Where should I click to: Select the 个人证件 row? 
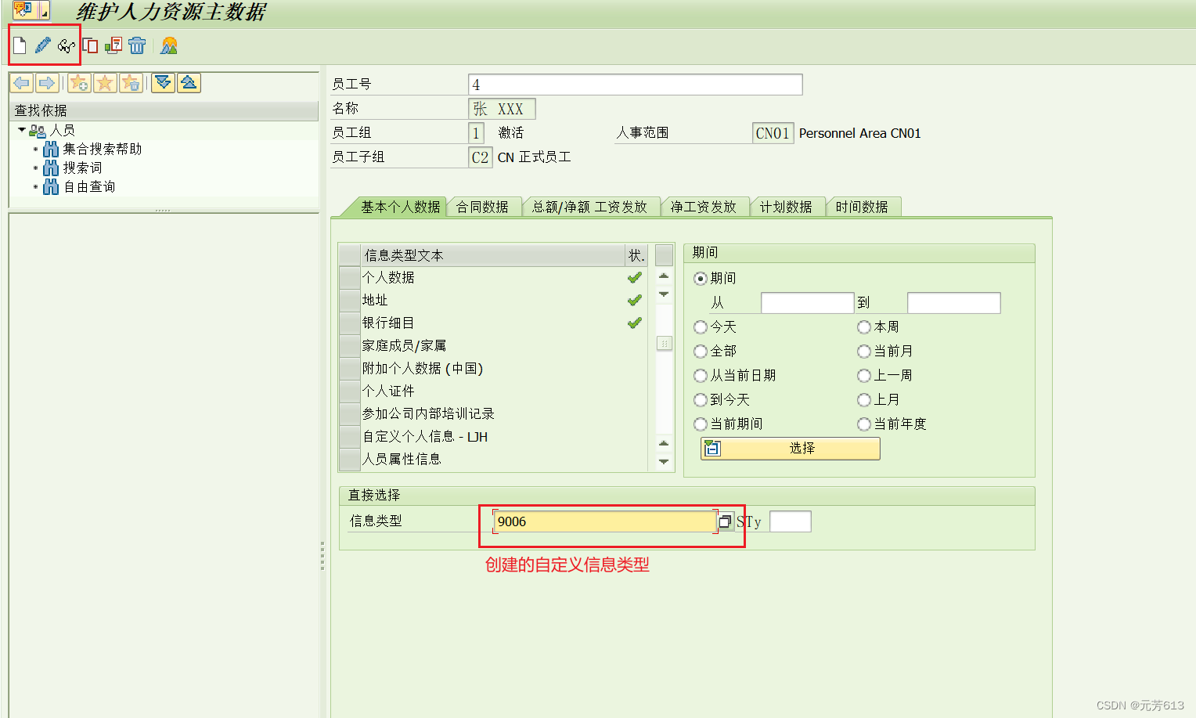pyautogui.click(x=493, y=391)
